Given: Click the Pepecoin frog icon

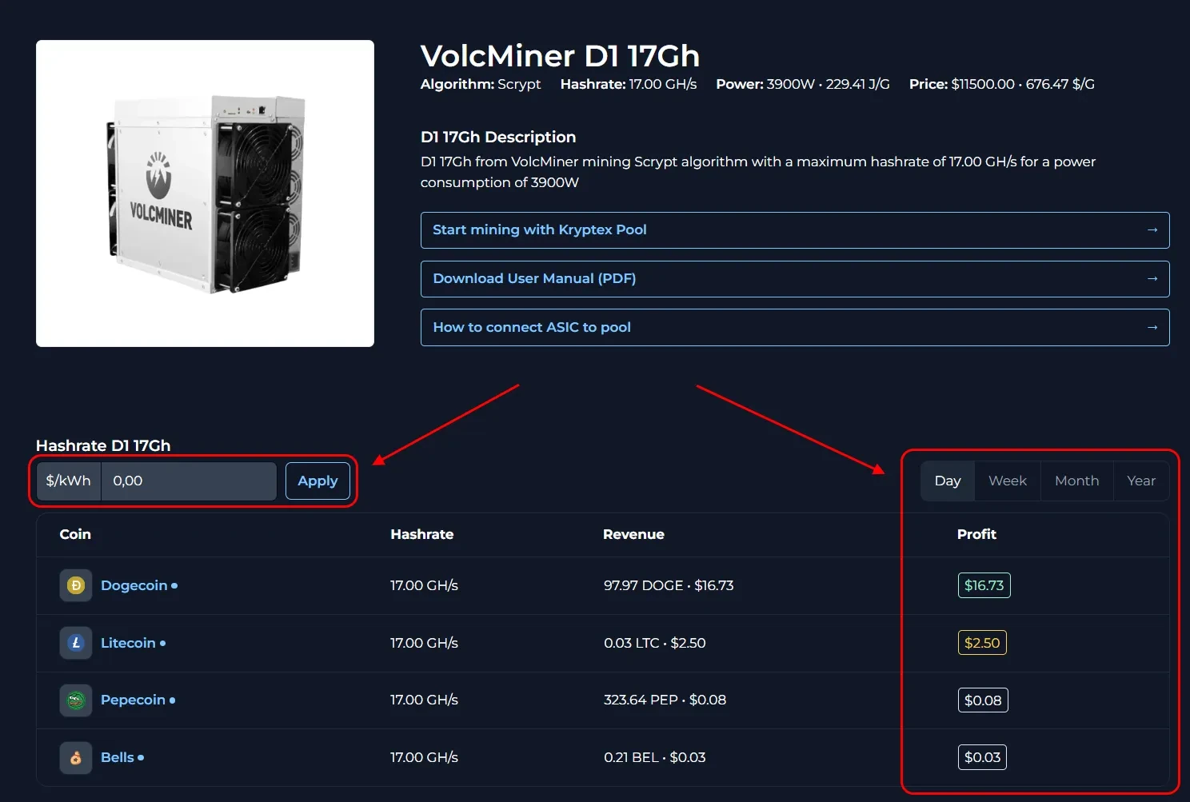Looking at the screenshot, I should point(76,700).
